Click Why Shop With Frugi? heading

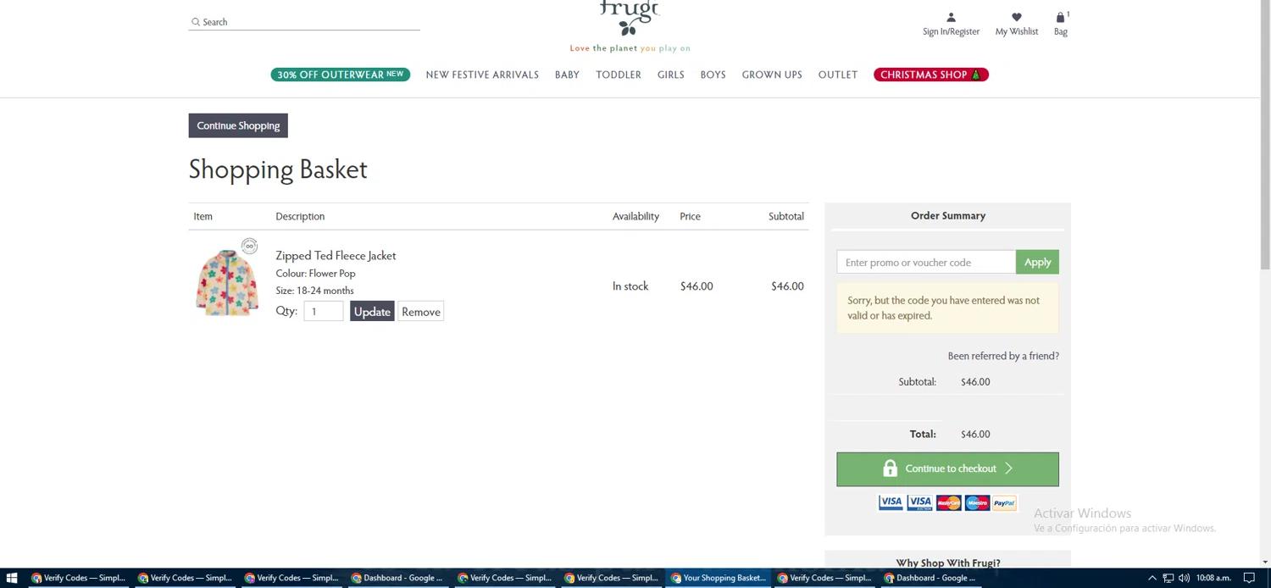(x=948, y=563)
